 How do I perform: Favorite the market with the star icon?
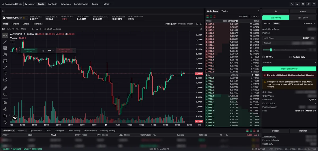pos(3,11)
